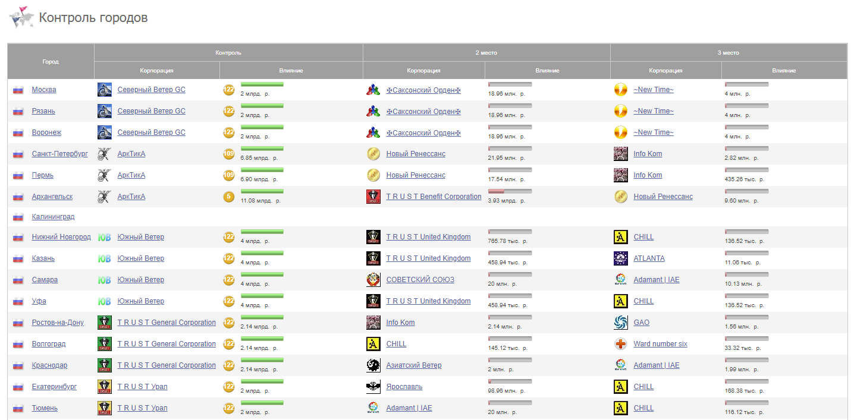The image size is (851, 420).
Task: Click the Южный Ветер logo in Казань row
Action: pyautogui.click(x=104, y=258)
